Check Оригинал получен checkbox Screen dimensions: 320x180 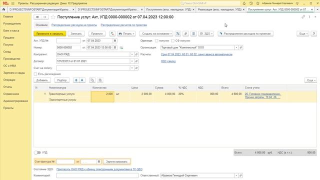click(156, 40)
